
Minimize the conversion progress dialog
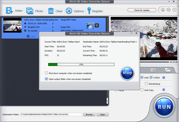pyautogui.click(x=131, y=33)
